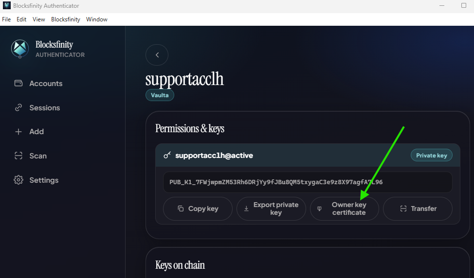The width and height of the screenshot is (474, 278).
Task: Select Add in the sidebar
Action: click(x=29, y=132)
